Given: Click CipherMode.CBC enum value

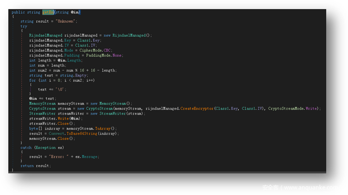Looking at the screenshot, I should 108,51.
